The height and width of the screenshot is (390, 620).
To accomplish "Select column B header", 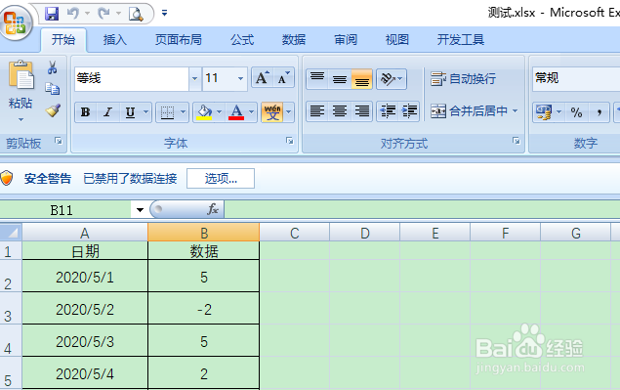I will click(204, 233).
